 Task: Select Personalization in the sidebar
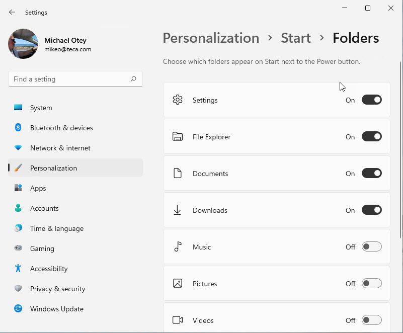(x=75, y=168)
